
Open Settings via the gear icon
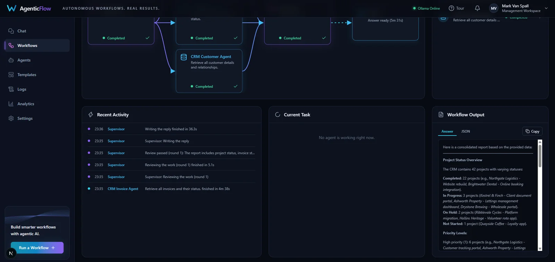click(11, 118)
